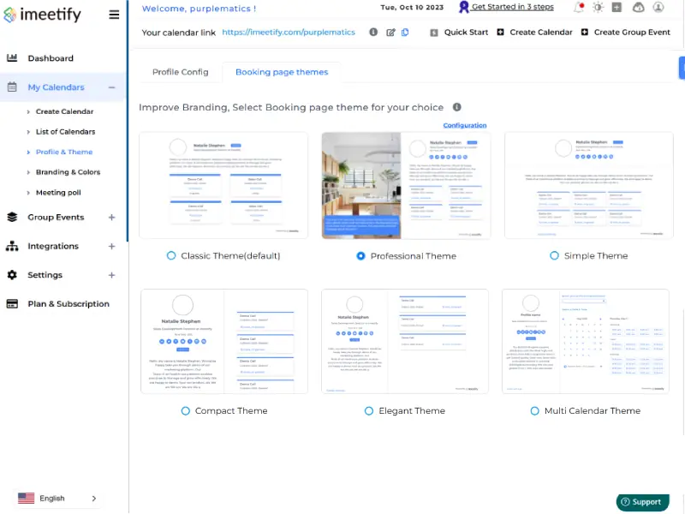685x514 pixels.
Task: Open Meeting poll in sidebar
Action: 58,193
